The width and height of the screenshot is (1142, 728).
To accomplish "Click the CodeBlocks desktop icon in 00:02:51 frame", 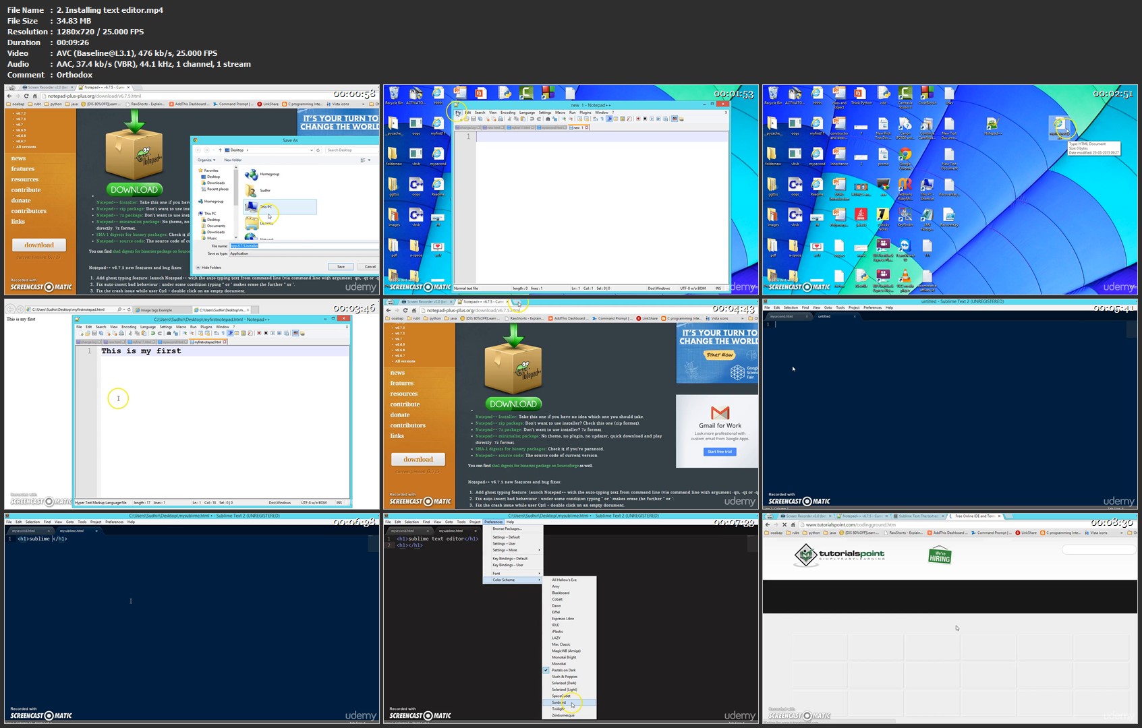I will click(927, 96).
